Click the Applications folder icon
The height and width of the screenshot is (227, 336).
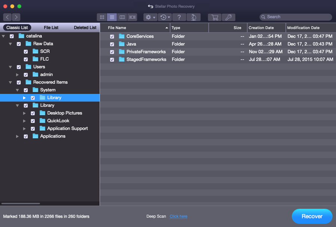pos(35,136)
